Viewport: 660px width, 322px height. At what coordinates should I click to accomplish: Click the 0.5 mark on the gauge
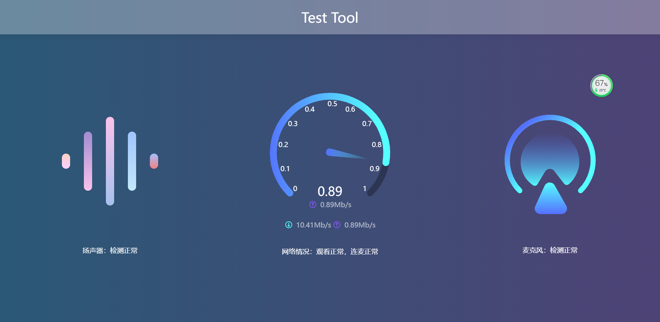pyautogui.click(x=332, y=104)
